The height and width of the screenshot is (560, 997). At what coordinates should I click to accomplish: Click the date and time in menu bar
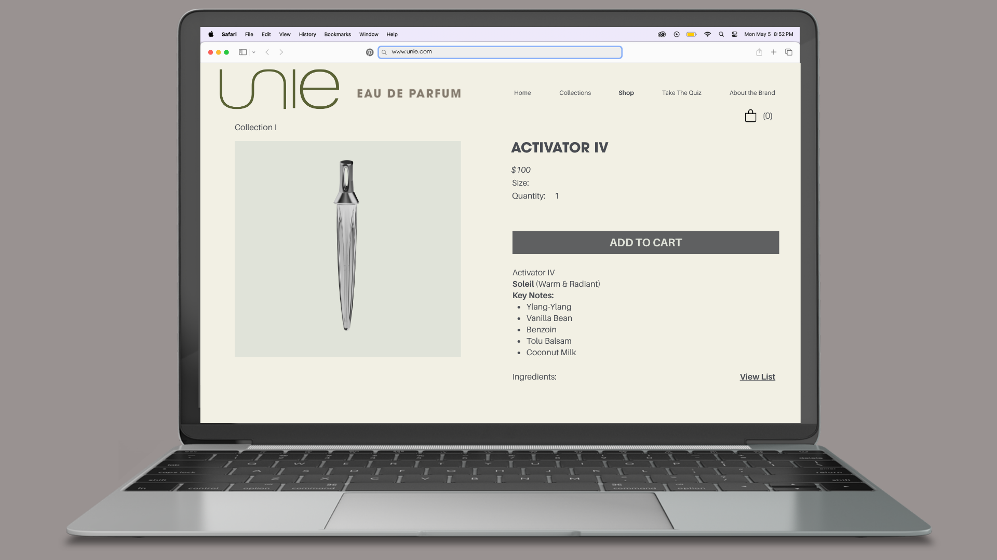coord(769,34)
